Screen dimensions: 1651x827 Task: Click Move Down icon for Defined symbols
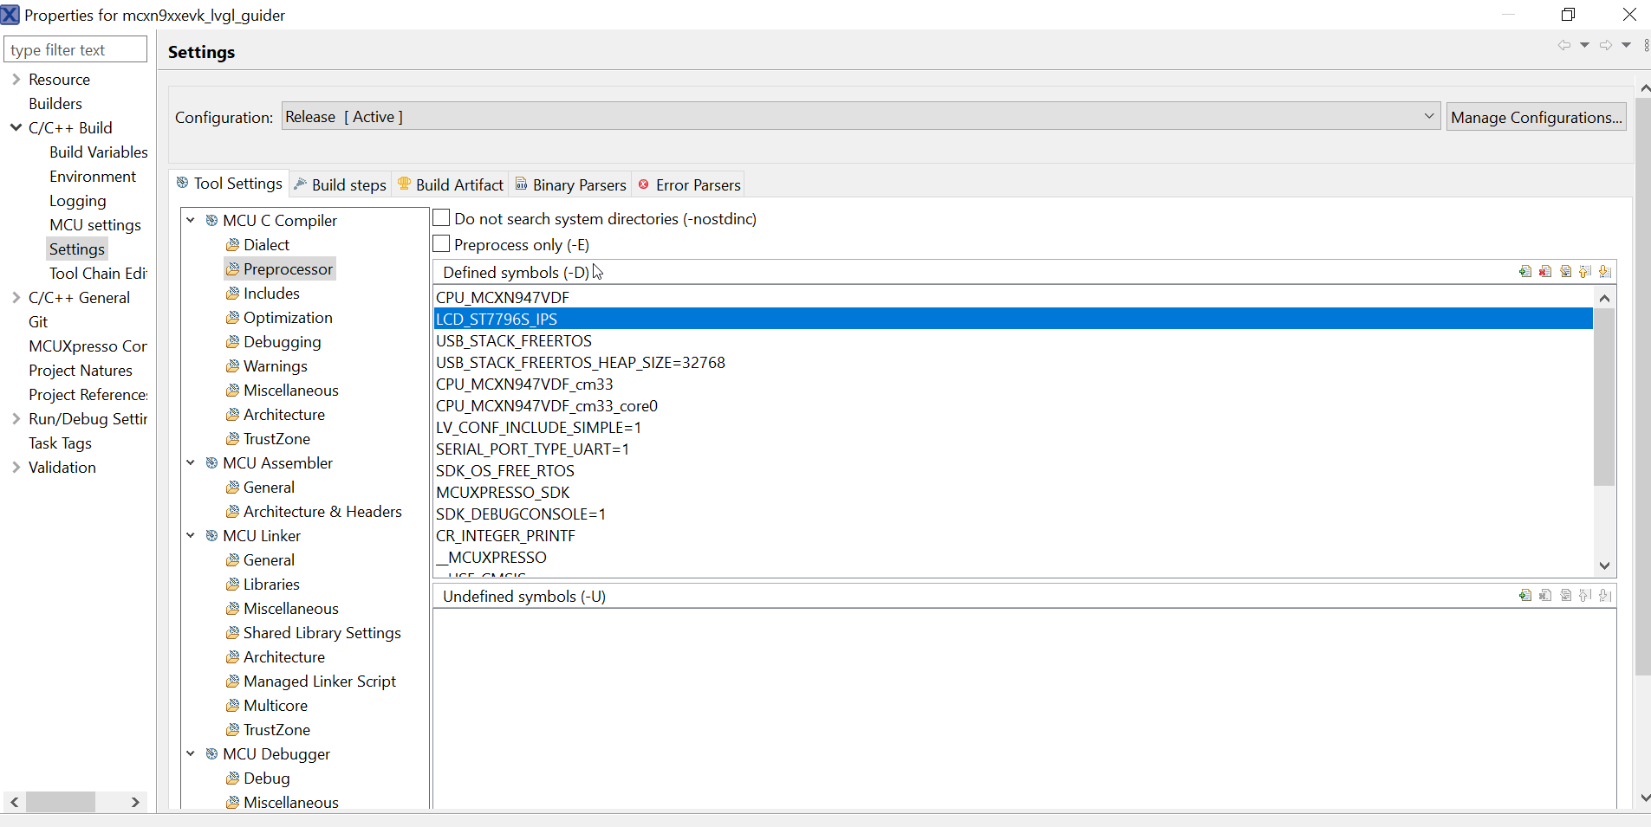tap(1604, 272)
